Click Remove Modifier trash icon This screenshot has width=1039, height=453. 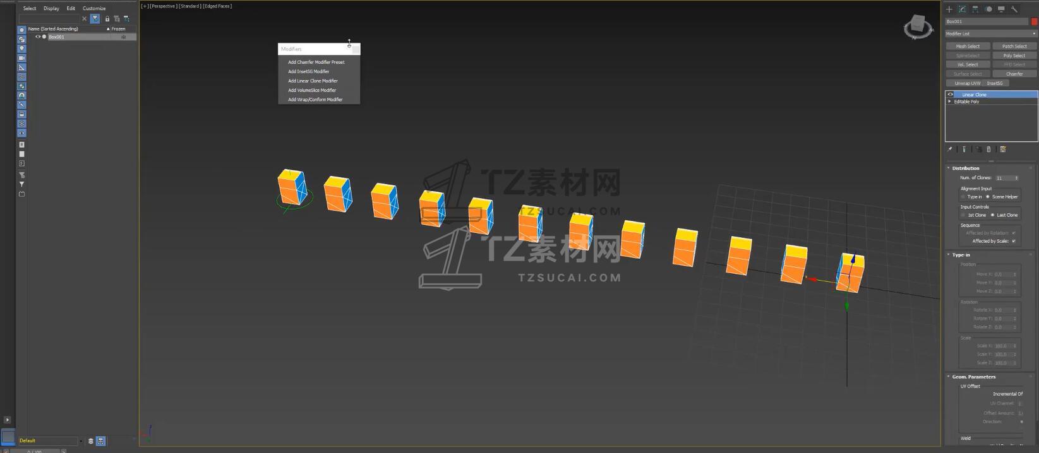(989, 150)
